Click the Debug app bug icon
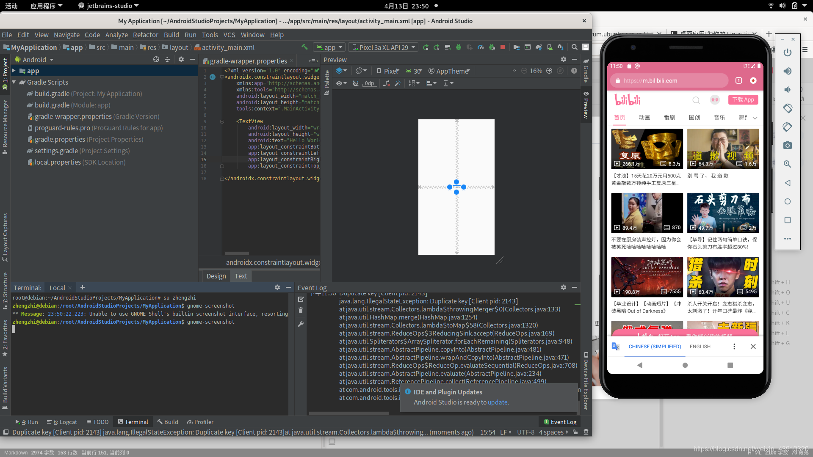 (459, 47)
